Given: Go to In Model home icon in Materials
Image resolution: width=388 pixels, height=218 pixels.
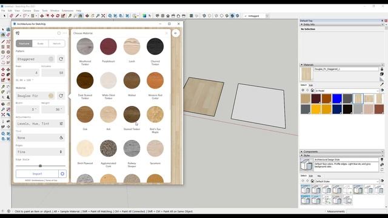Looking at the screenshot, I should (x=312, y=90).
